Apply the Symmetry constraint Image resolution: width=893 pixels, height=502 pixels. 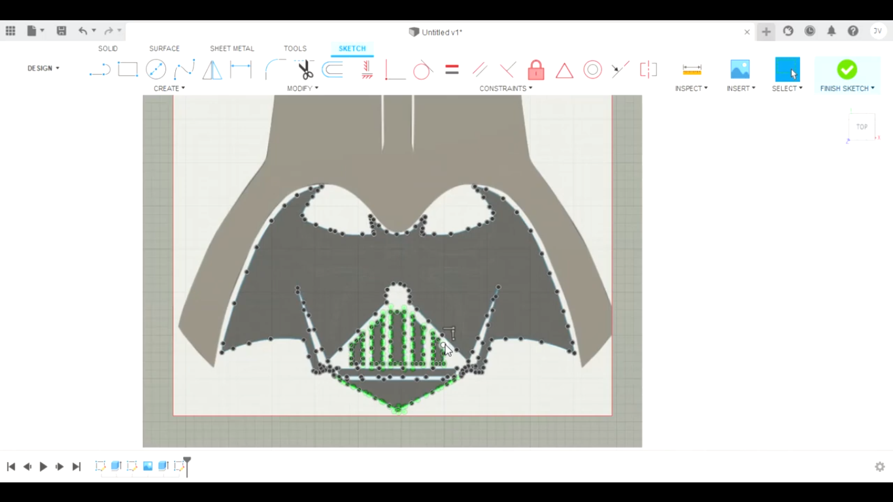point(649,69)
